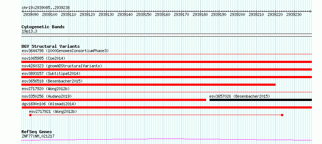322x144 pixels.
Task: Click ruler position 2939130
Action: pos(106,14)
